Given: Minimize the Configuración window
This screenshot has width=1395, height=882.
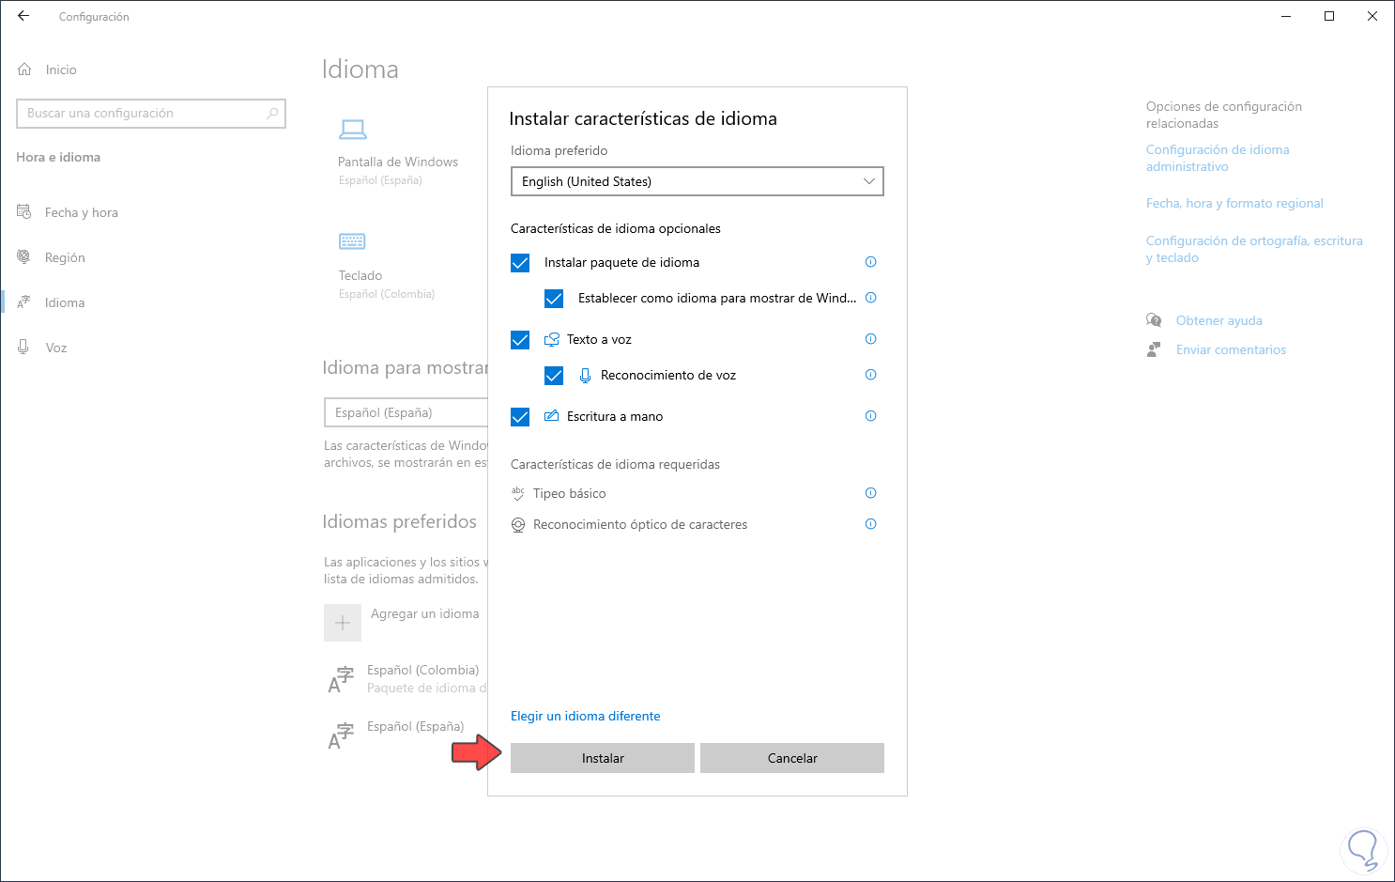Looking at the screenshot, I should coord(1286,16).
